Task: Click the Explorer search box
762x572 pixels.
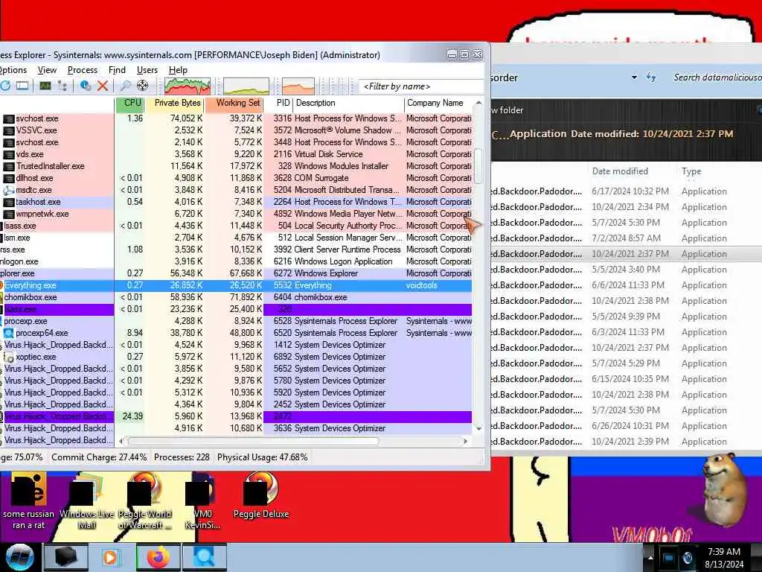Action: [x=715, y=77]
